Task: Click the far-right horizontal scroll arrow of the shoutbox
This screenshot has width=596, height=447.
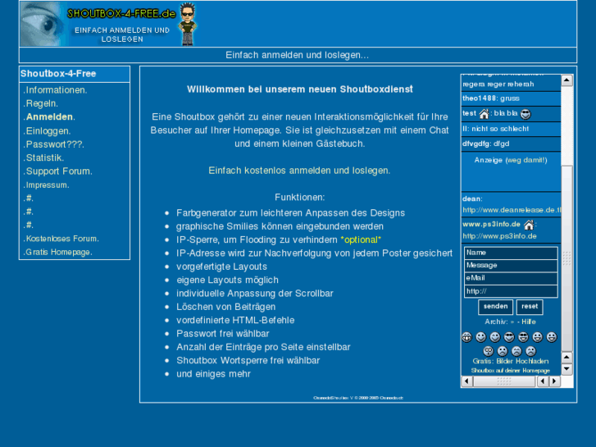Action: [x=554, y=381]
